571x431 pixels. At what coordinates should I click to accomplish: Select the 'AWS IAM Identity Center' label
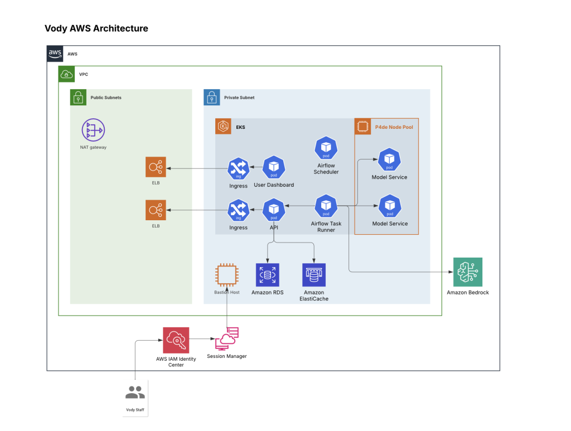(176, 362)
